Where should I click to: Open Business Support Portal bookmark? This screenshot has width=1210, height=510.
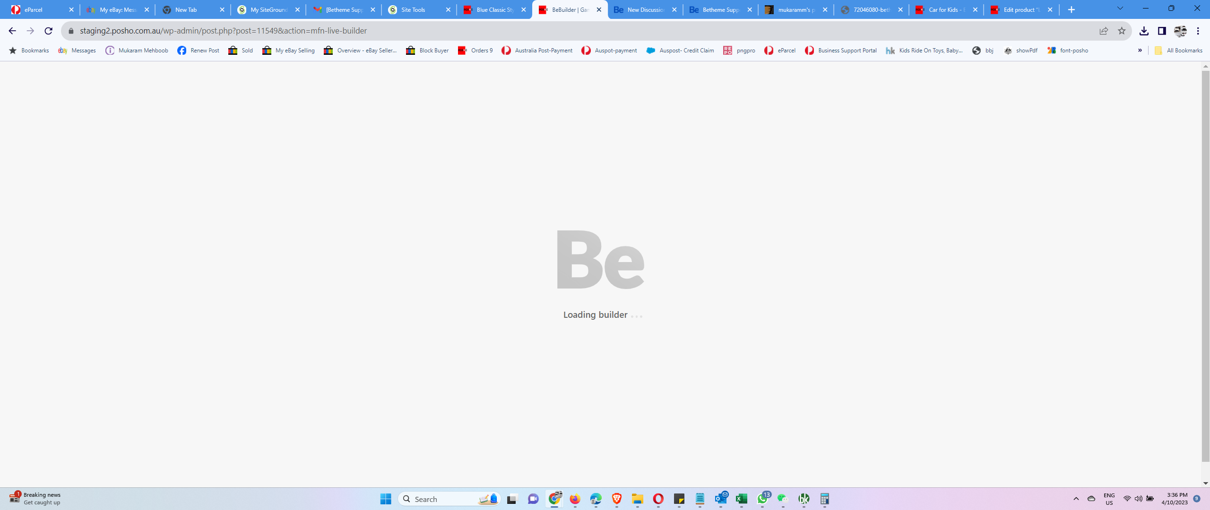[841, 51]
